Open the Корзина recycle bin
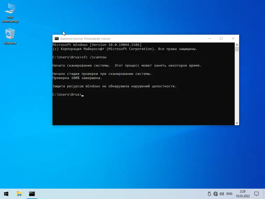This screenshot has width=265, height=199. [x=10, y=34]
